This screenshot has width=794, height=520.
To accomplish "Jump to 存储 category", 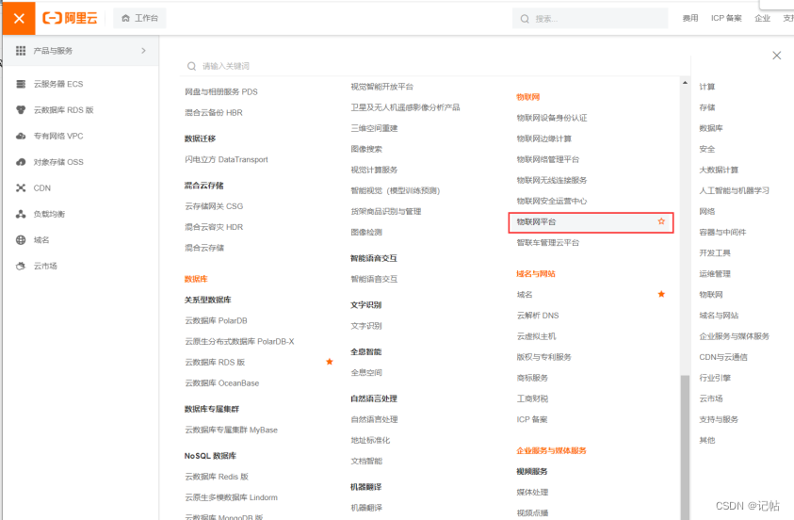I will [707, 107].
